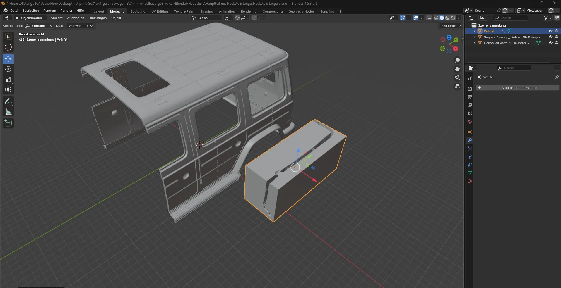Select the Measure tool

pos(8,111)
